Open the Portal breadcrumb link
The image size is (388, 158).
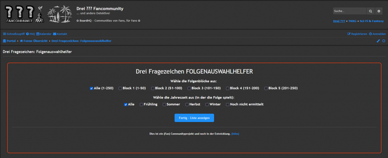point(9,41)
